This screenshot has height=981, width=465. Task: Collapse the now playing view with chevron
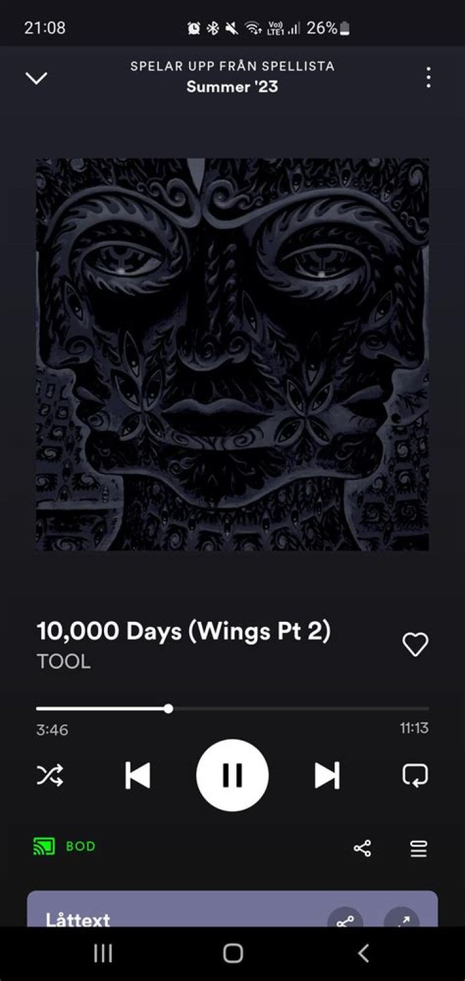(x=36, y=78)
